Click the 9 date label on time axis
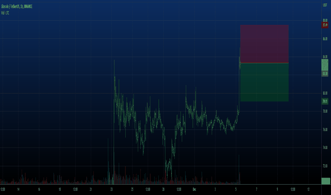The image size is (331, 195). (x=277, y=190)
